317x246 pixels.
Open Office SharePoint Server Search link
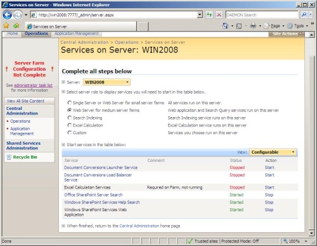pyautogui.click(x=93, y=195)
